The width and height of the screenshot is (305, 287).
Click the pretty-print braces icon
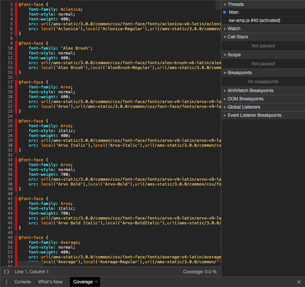6,272
